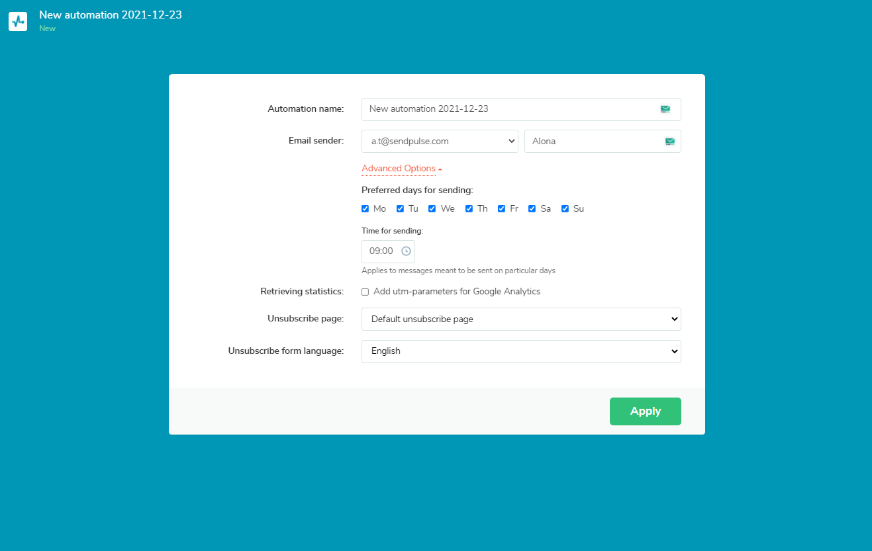Open the email sender address dropdown
The height and width of the screenshot is (551, 872).
click(440, 141)
